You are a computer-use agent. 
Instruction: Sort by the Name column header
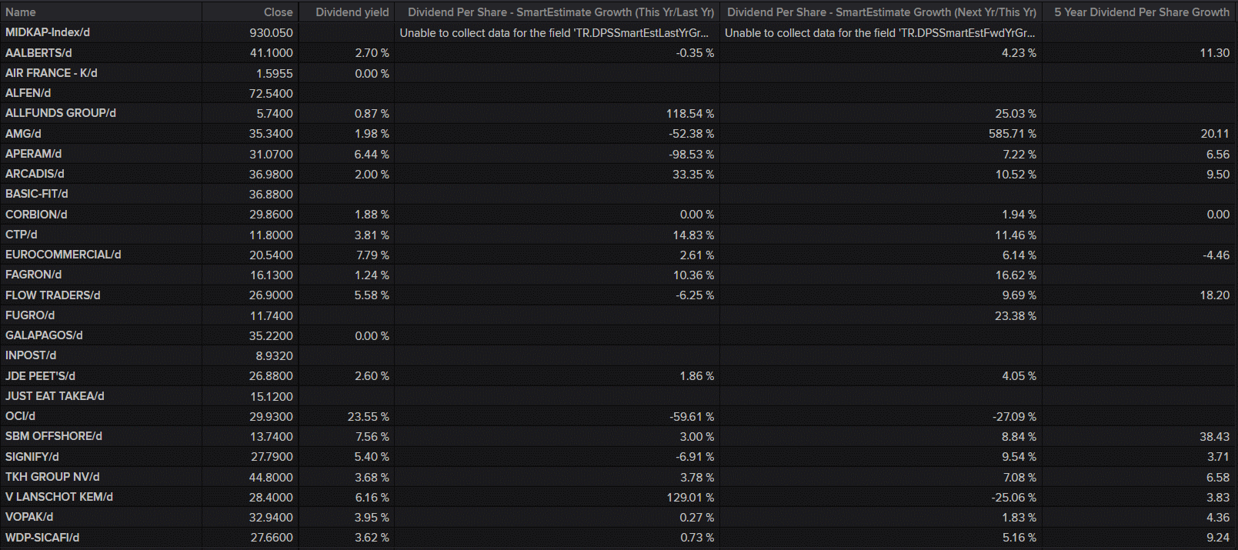[x=21, y=12]
